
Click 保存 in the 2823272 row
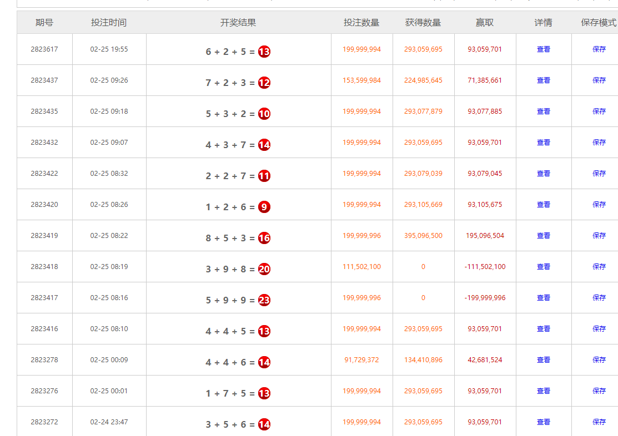599,422
